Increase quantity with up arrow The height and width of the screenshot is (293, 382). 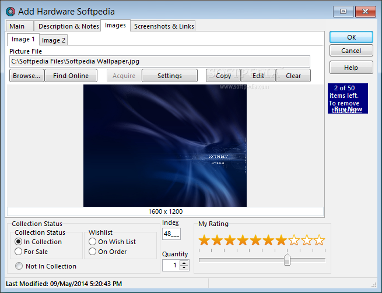click(184, 263)
